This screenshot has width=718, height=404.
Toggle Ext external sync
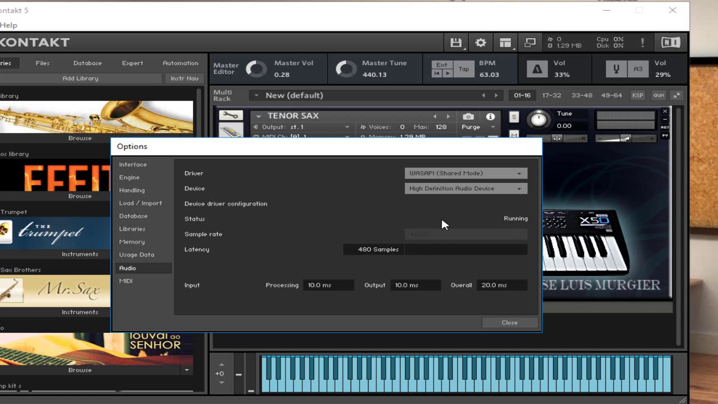point(442,65)
